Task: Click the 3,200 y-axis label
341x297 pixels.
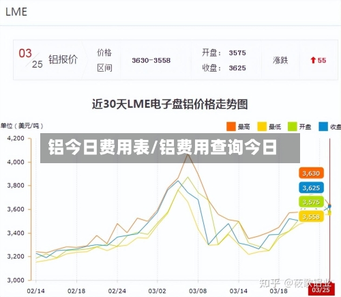Action: point(16,257)
